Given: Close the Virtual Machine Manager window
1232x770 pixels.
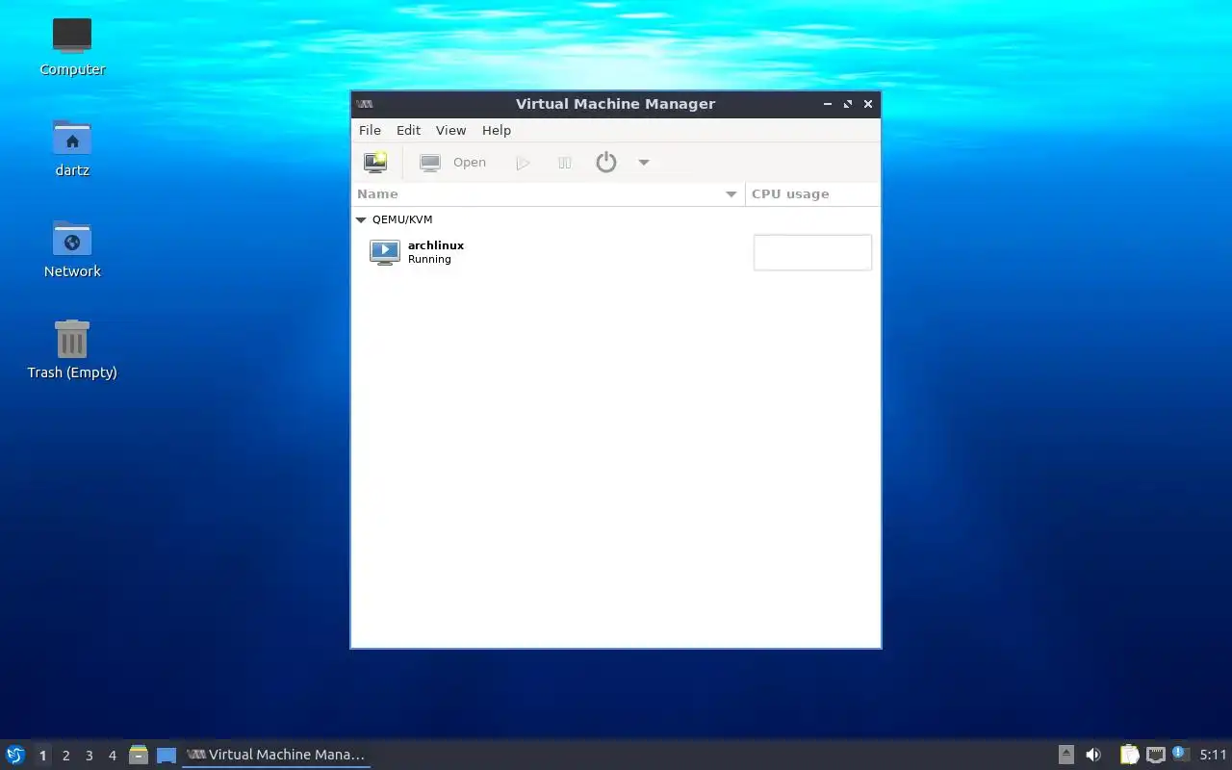Looking at the screenshot, I should pyautogui.click(x=868, y=104).
